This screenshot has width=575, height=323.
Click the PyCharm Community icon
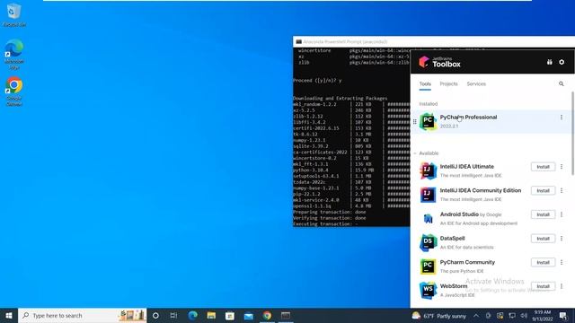coord(428,266)
